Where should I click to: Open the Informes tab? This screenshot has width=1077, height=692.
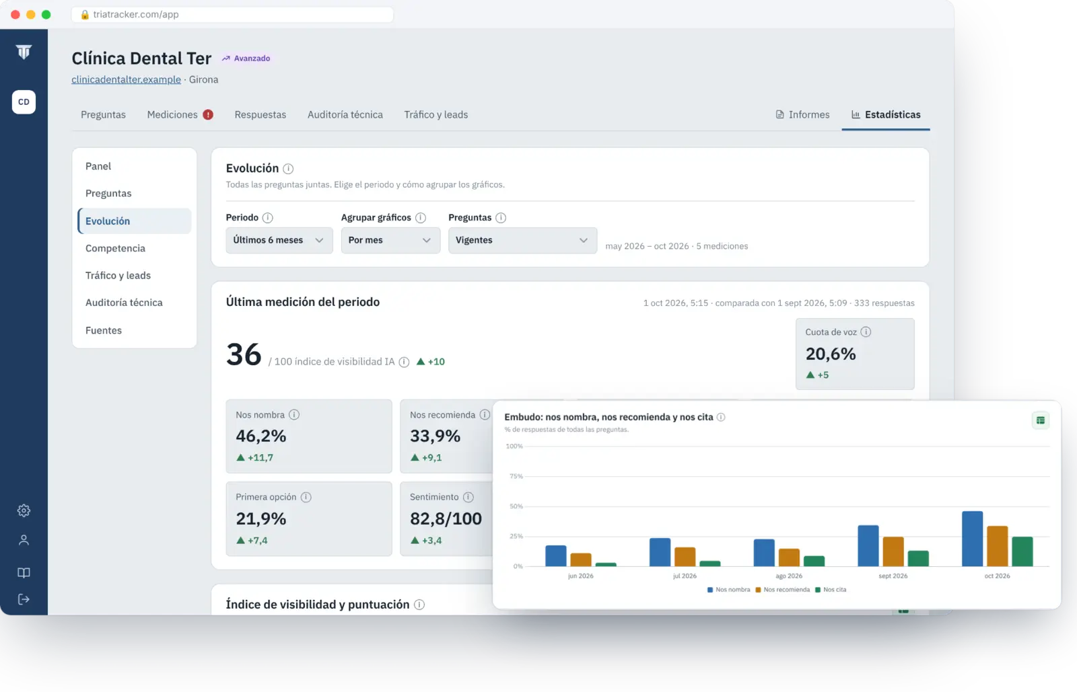802,114
